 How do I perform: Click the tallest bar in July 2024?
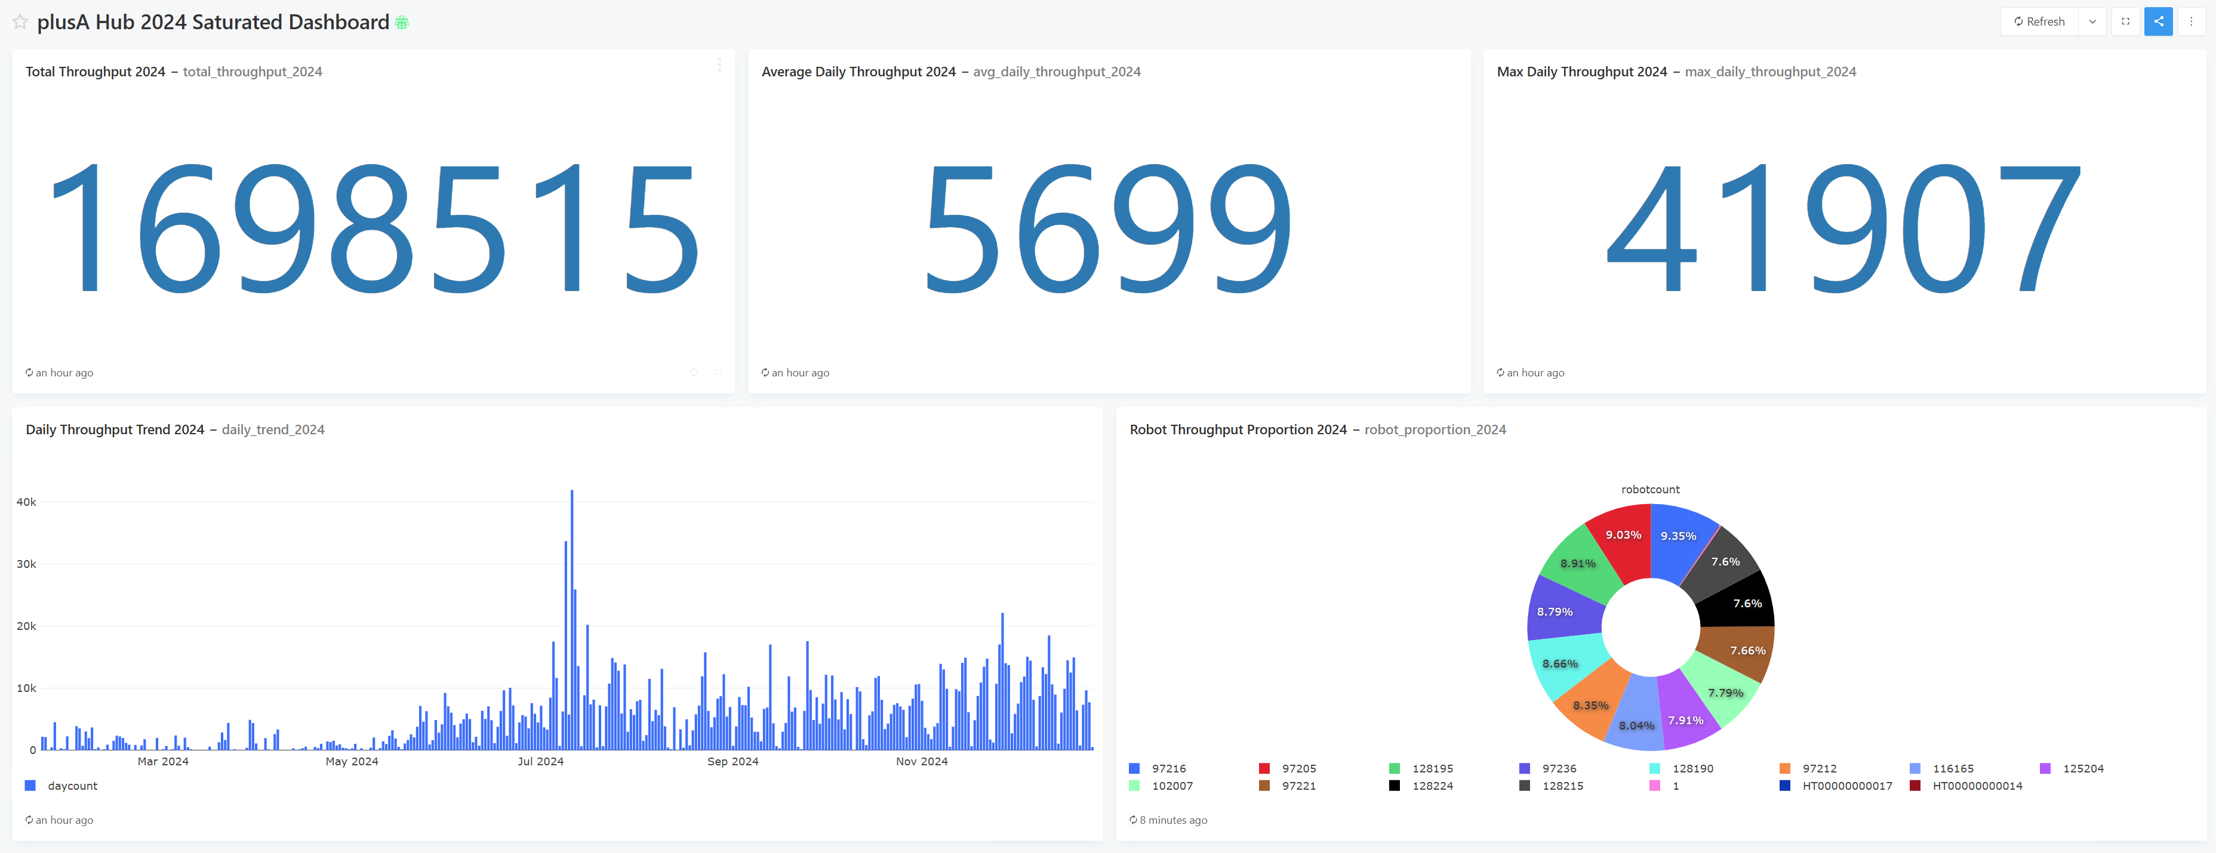click(572, 619)
